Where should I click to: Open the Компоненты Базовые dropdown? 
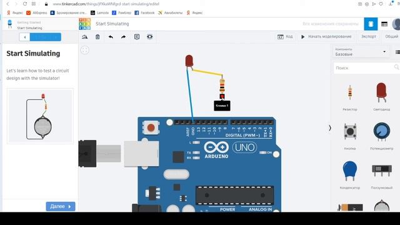tap(361, 52)
